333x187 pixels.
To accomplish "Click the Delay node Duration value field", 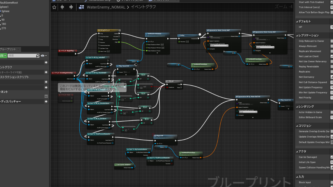I will (187, 41).
